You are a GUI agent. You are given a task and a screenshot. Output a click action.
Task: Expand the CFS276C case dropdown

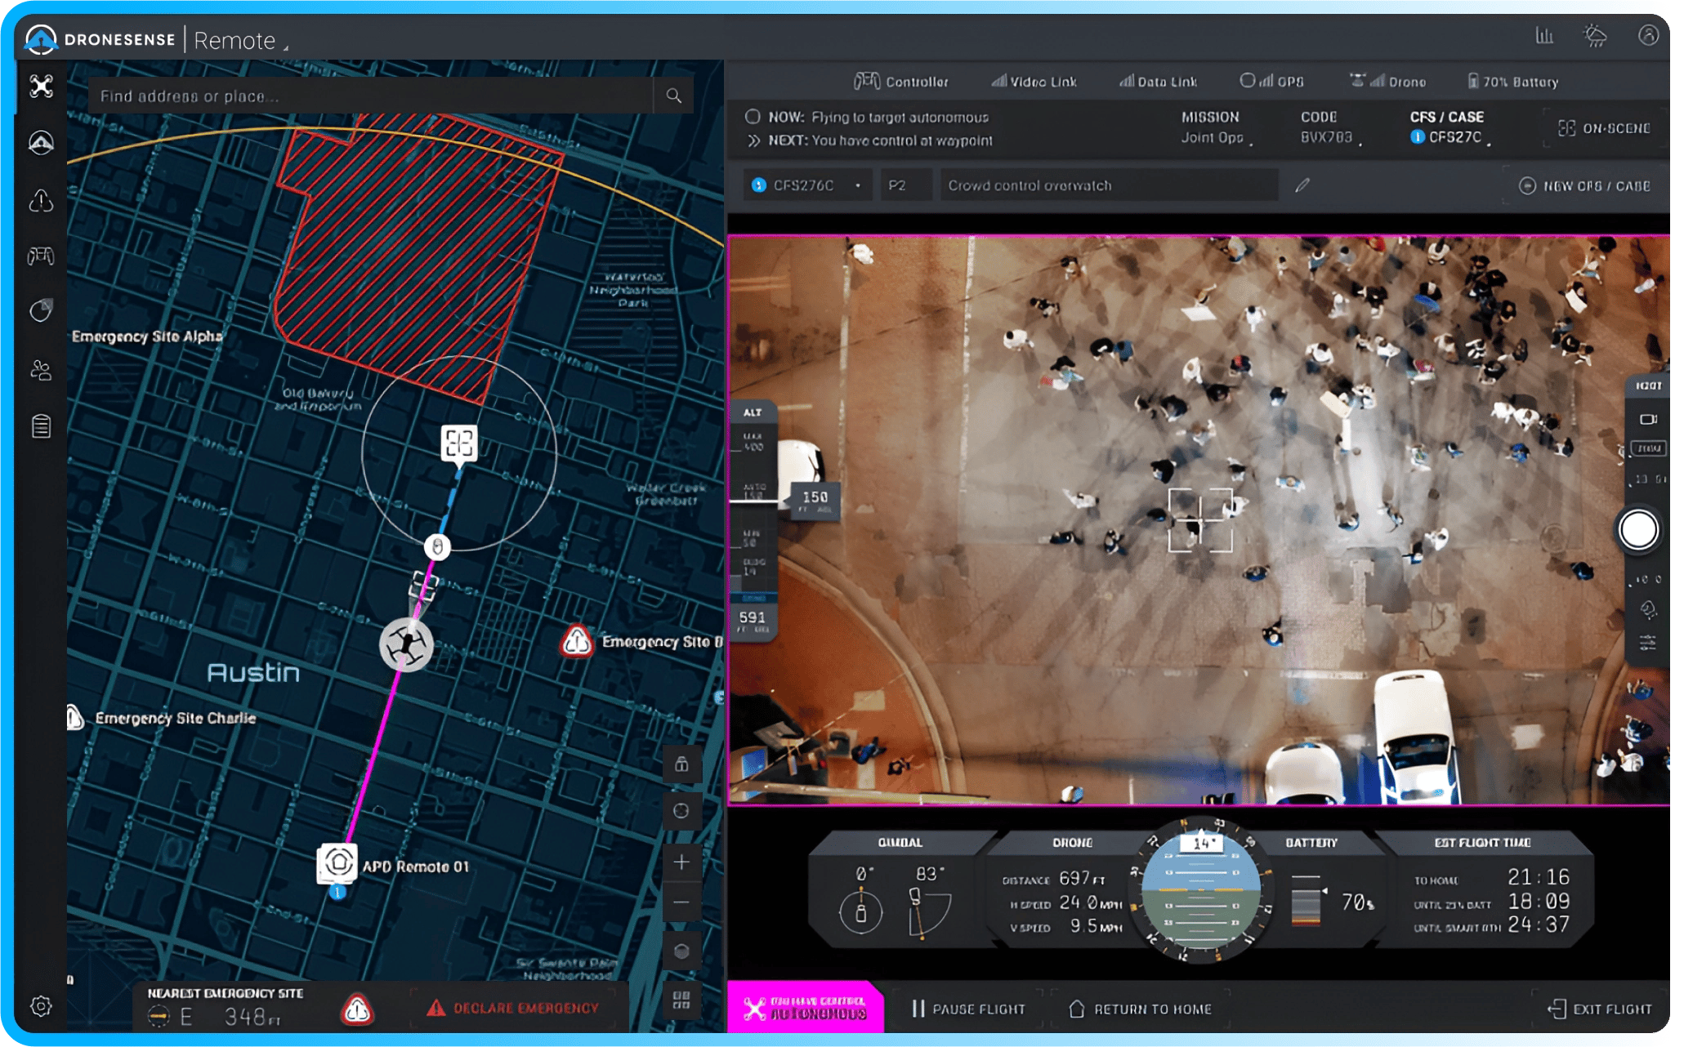click(x=857, y=185)
